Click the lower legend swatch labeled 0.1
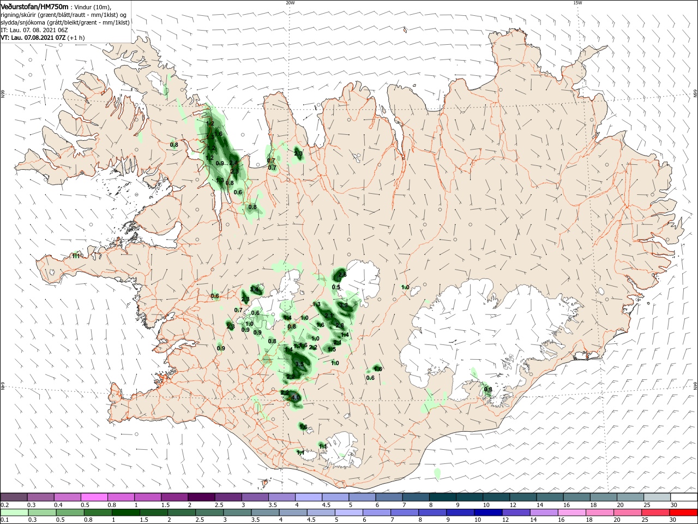This screenshot has height=524, width=698. click(14, 513)
